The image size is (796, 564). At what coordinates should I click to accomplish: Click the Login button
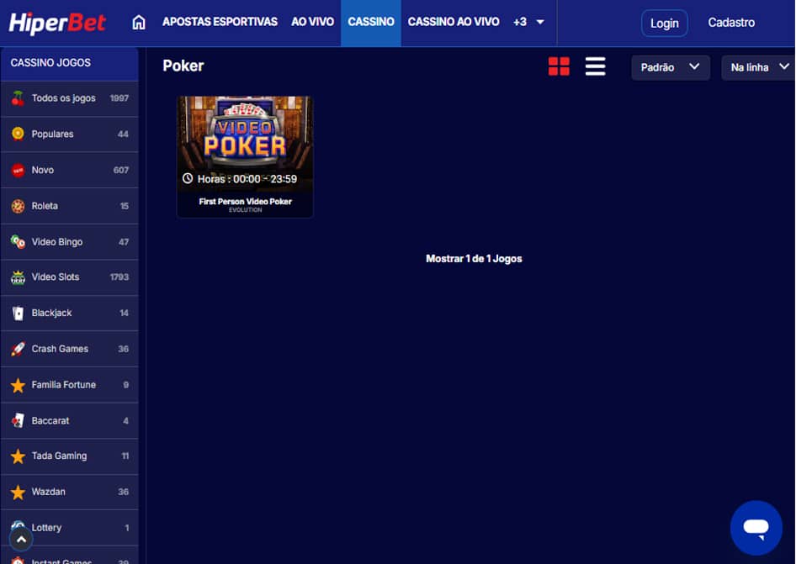pos(664,23)
